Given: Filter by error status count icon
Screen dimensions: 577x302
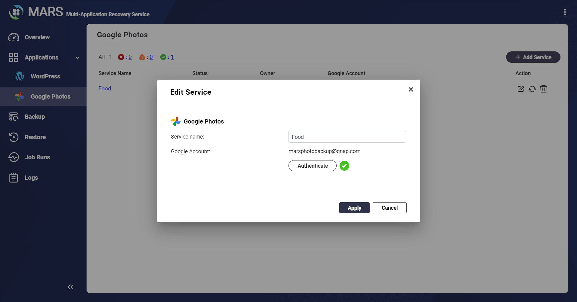Looking at the screenshot, I should (121, 57).
